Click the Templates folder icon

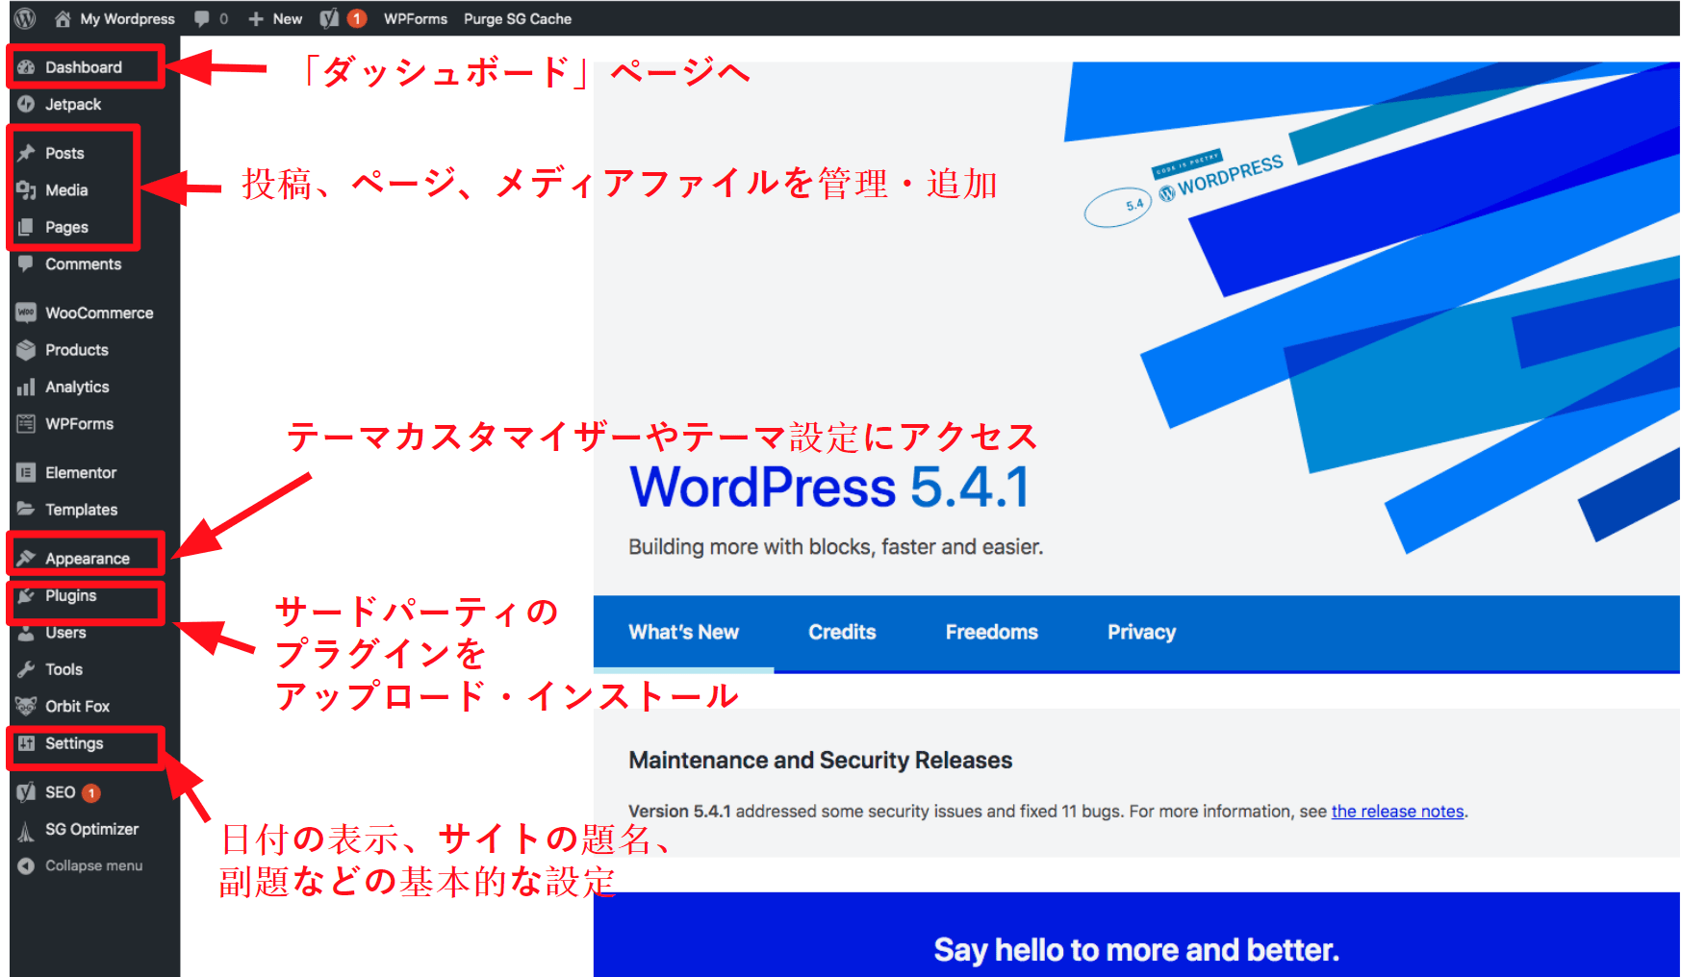[26, 510]
